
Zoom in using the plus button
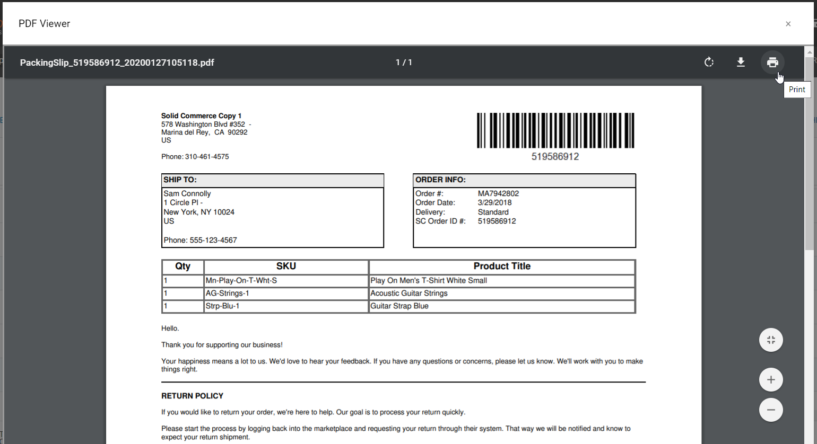(771, 379)
